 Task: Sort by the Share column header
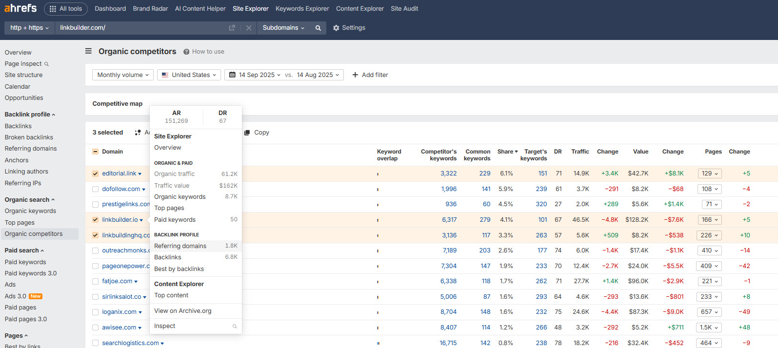point(507,152)
